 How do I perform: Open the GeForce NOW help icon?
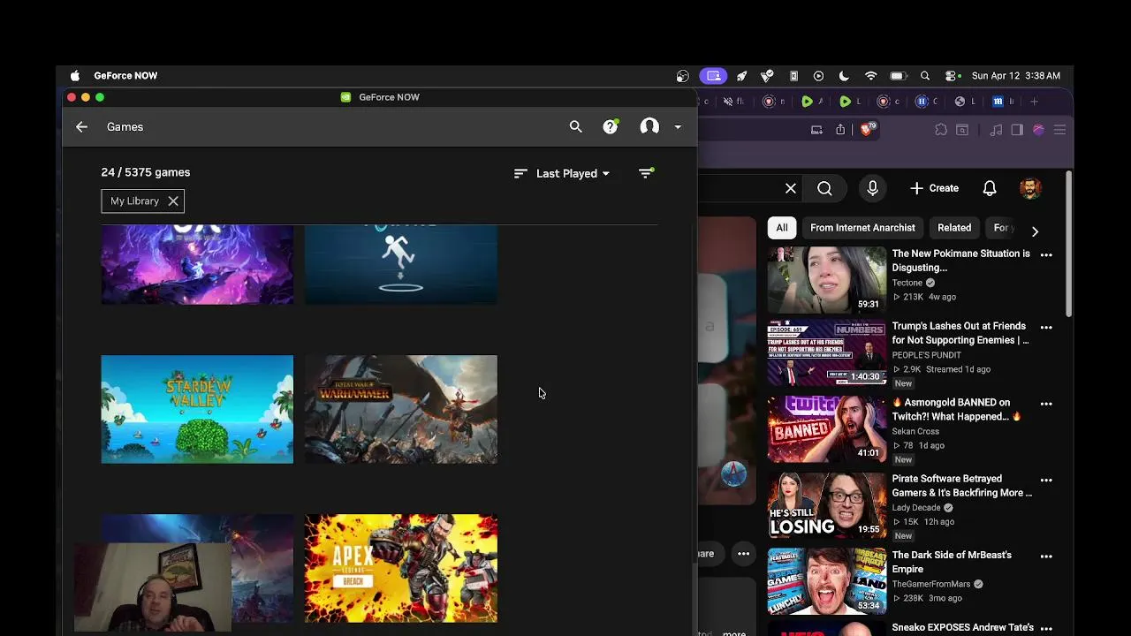tap(611, 127)
